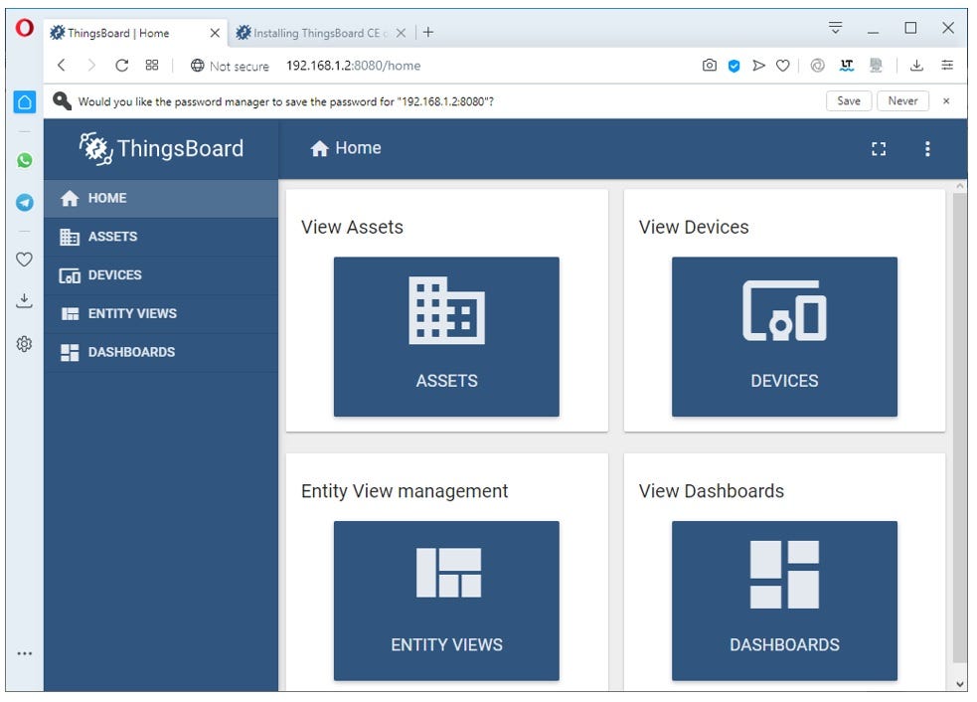Open the Opera menu logo

pos(24,28)
